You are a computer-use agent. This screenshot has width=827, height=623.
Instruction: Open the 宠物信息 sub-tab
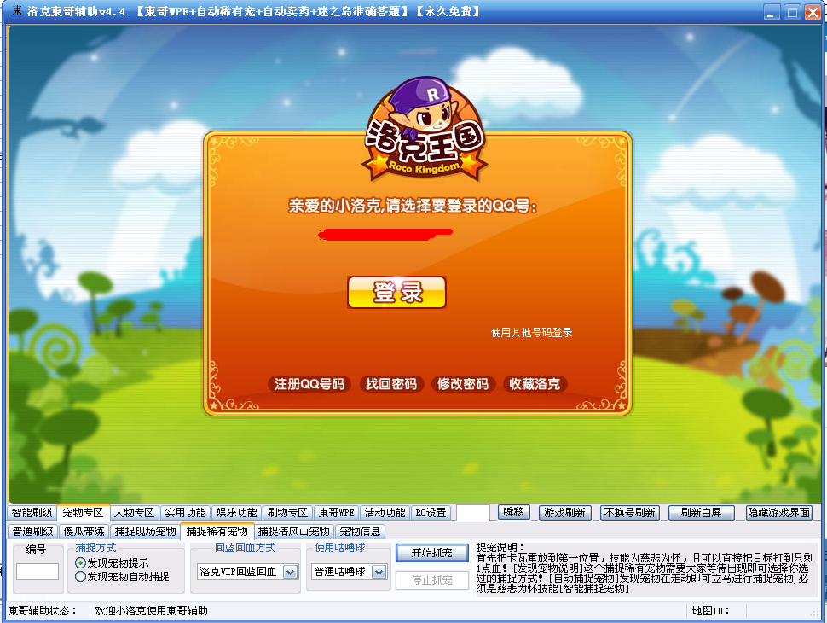(x=361, y=531)
